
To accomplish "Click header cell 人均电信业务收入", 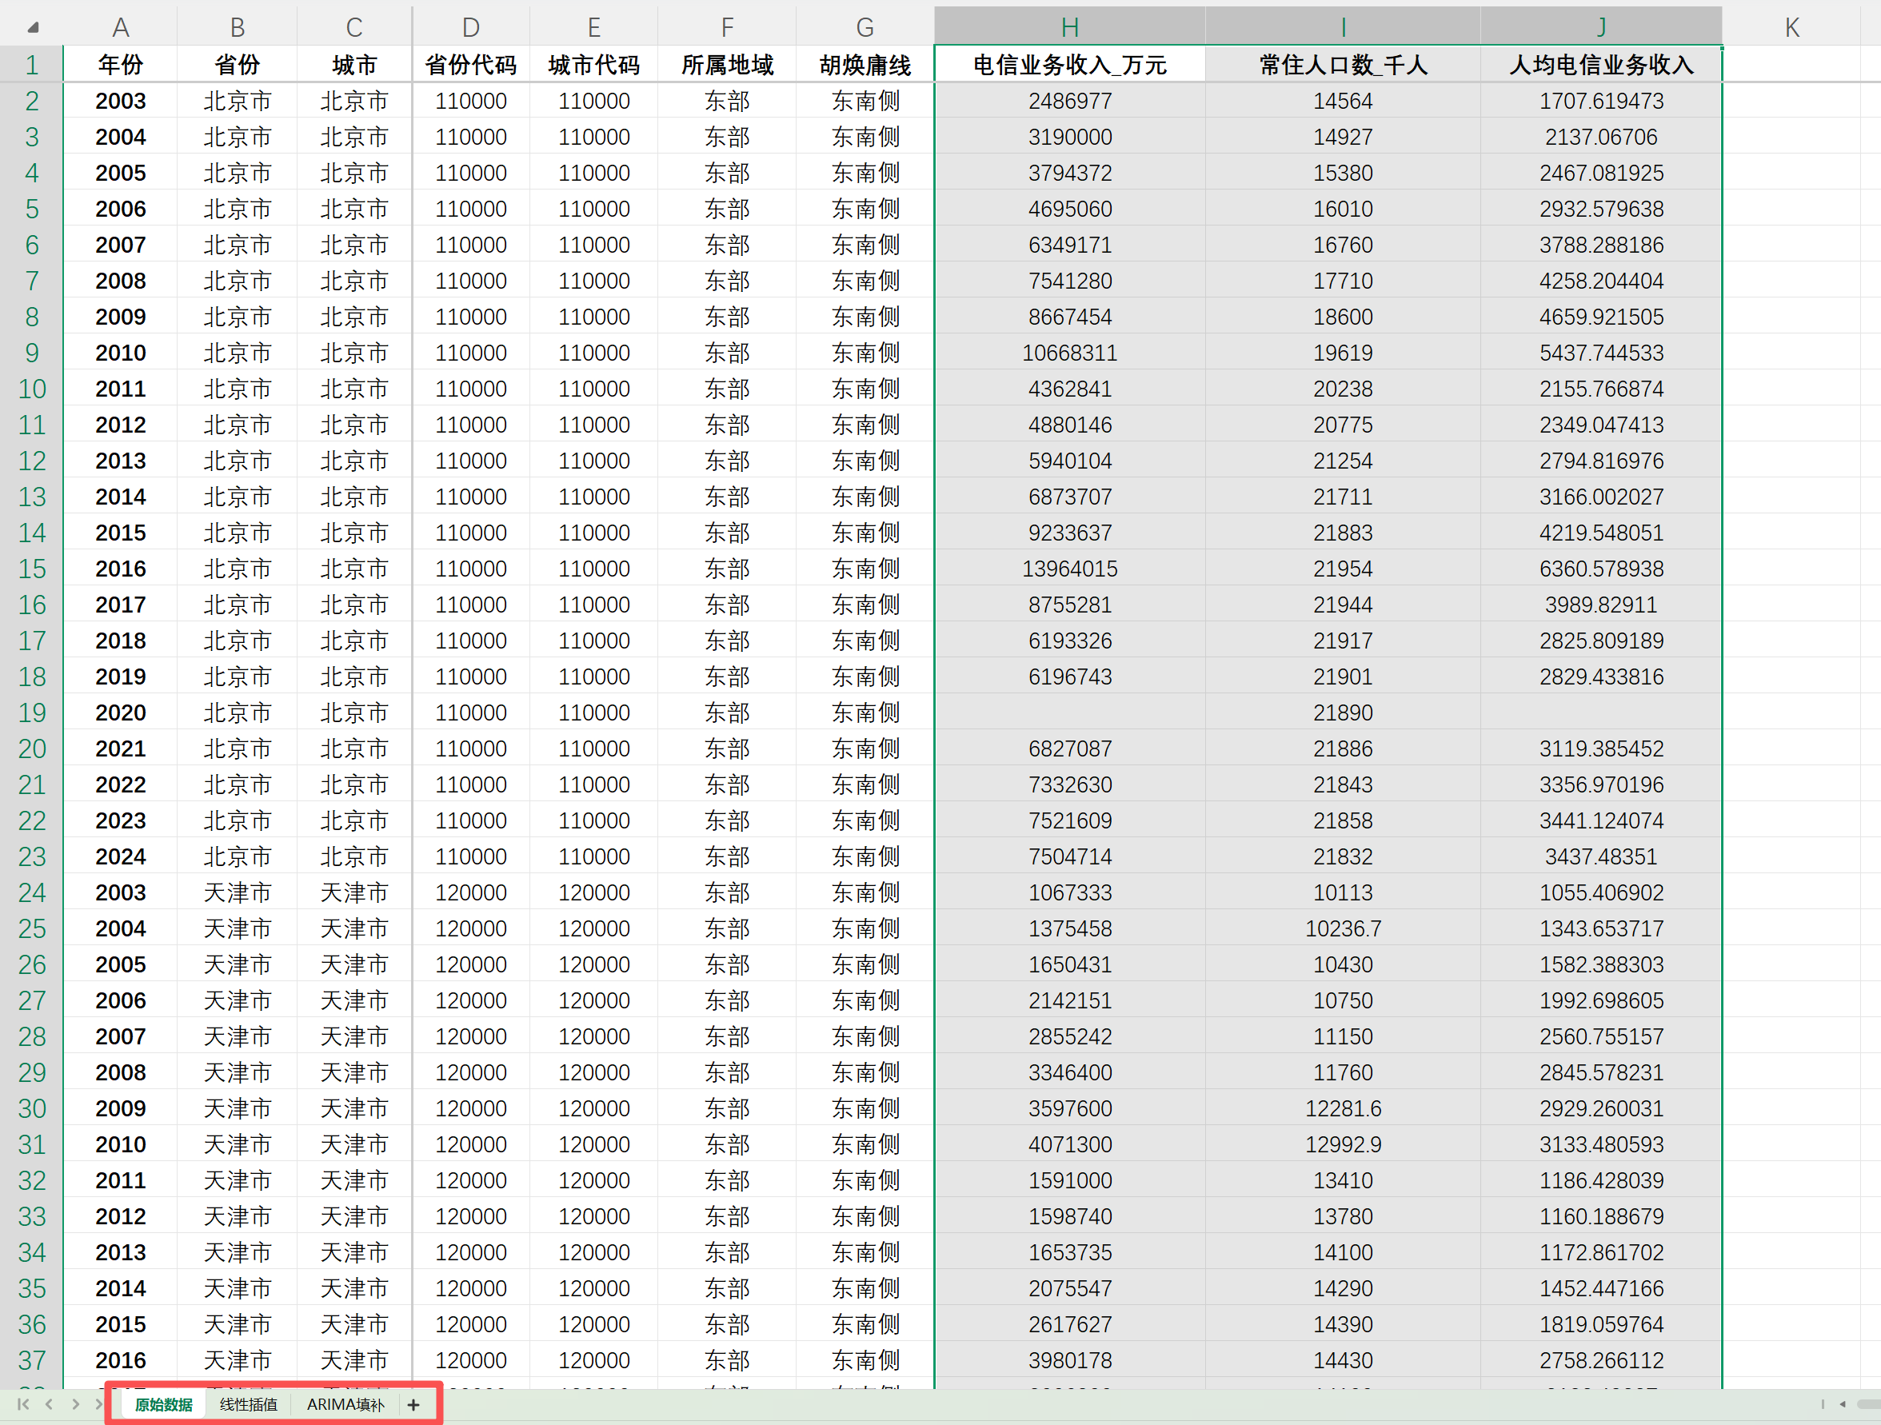I will coord(1600,65).
